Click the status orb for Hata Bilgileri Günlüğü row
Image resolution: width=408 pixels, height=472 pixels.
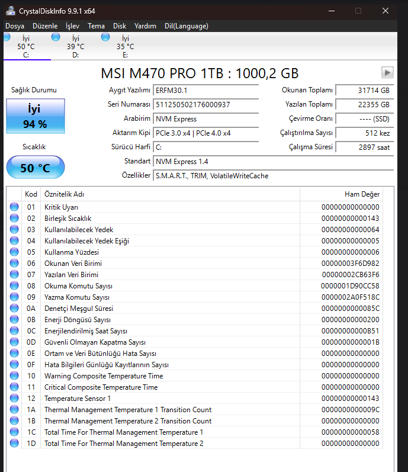click(x=14, y=364)
